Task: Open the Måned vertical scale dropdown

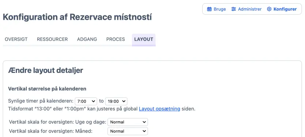Action: pyautogui.click(x=128, y=132)
